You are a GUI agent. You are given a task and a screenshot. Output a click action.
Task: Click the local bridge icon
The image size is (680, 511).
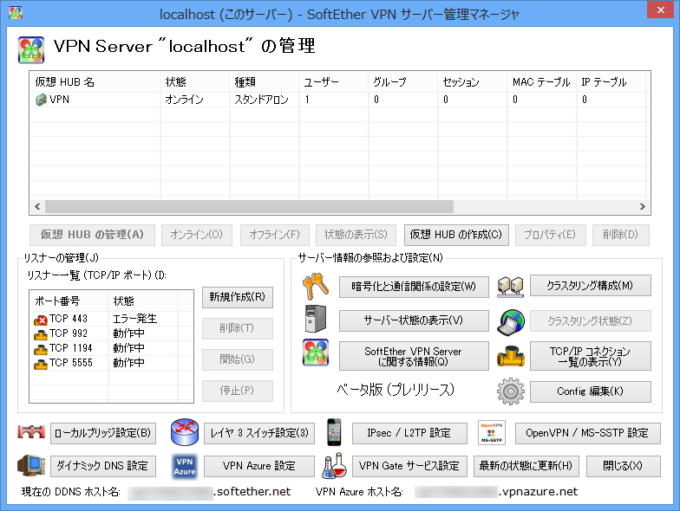click(31, 432)
